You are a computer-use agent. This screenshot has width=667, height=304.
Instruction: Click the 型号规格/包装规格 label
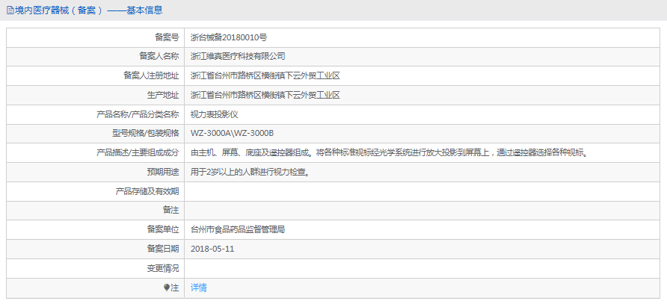(x=141, y=134)
